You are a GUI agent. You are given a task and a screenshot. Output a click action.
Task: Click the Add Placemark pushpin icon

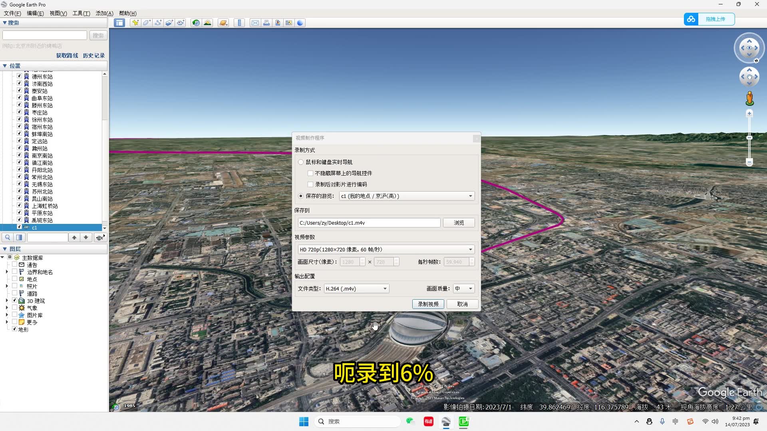[x=135, y=23]
